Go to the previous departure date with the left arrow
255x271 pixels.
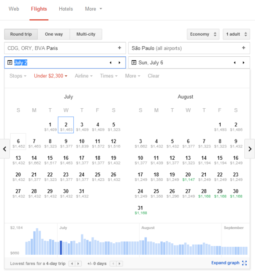click(x=110, y=62)
